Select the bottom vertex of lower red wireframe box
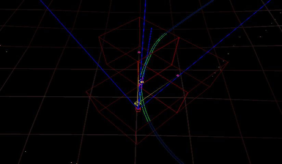Screen dimensions: 282x164 (x=137, y=144)
